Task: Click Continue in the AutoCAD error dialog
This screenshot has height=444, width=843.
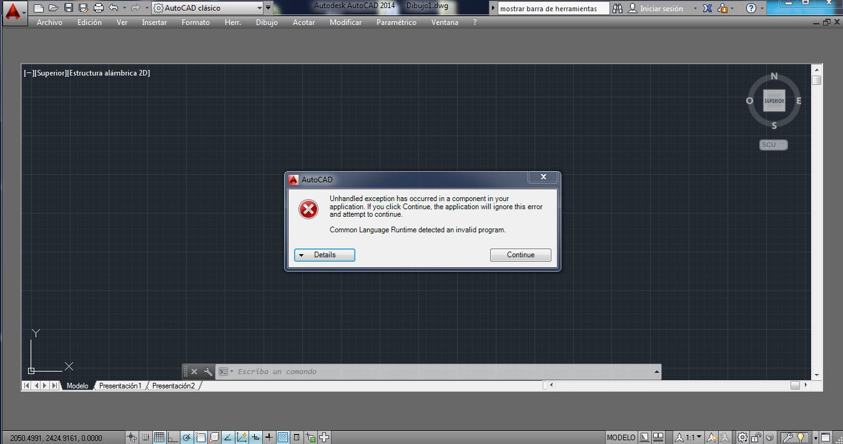Action: click(521, 255)
